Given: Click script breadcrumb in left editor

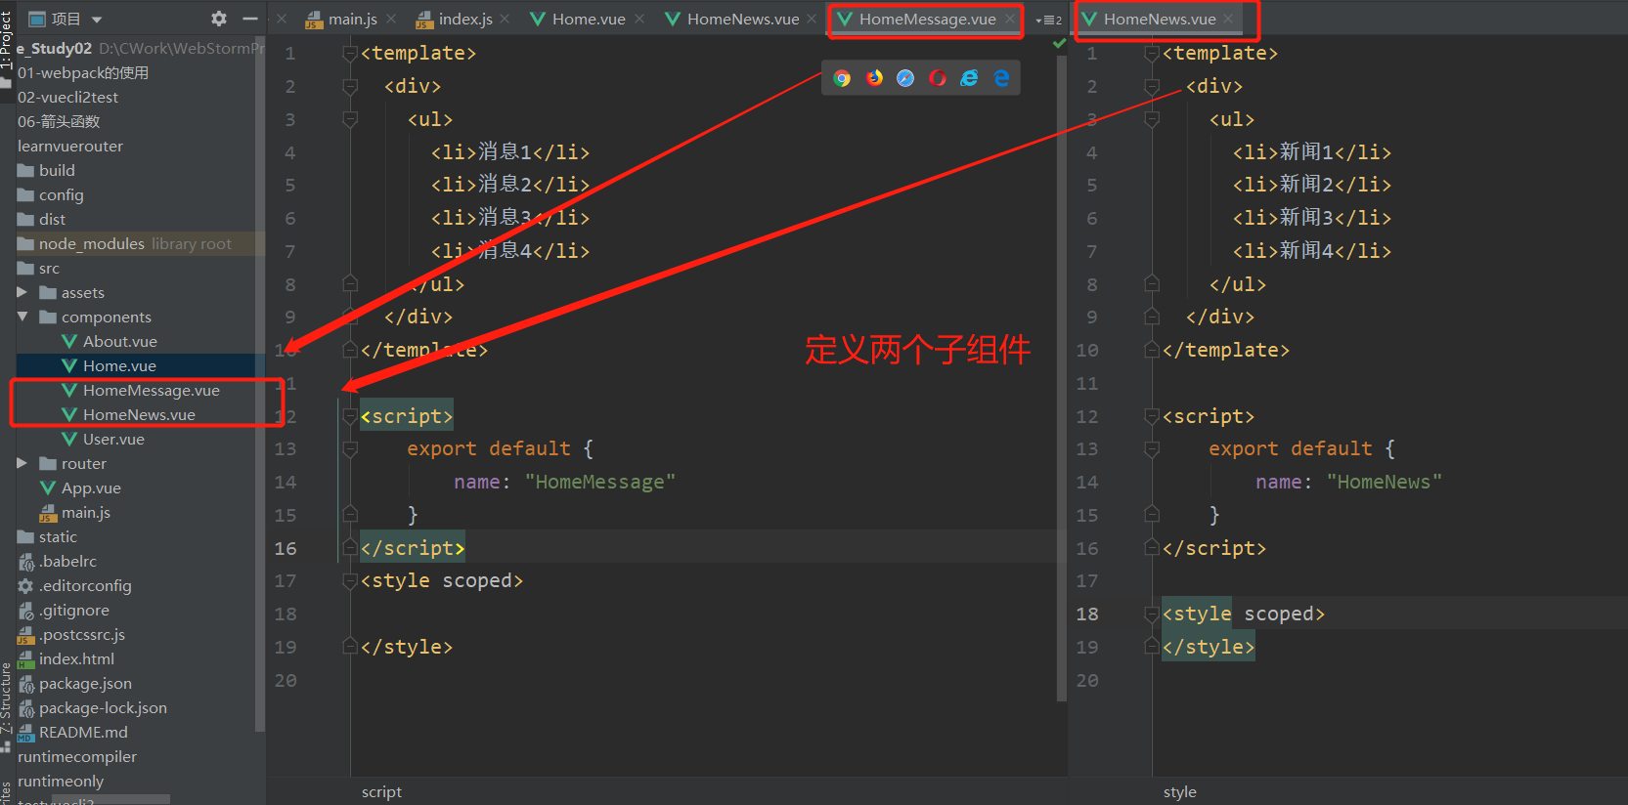Looking at the screenshot, I should [381, 791].
